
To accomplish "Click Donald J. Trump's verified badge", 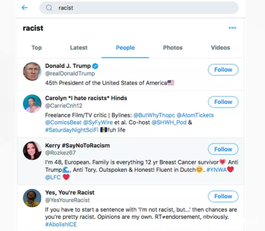I will (x=95, y=66).
